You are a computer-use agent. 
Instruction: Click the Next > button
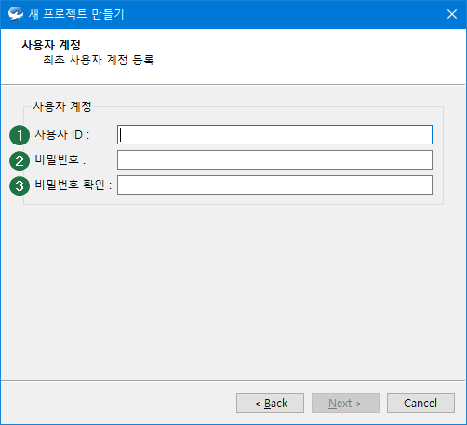coord(345,404)
